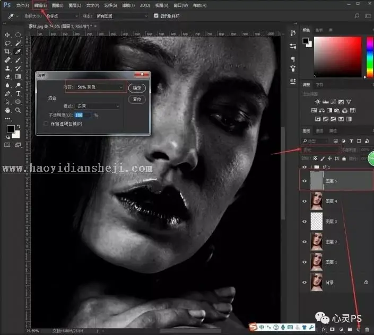Select 图层 4 layer thumbnail
Screen dimensions: 374x335
(x=317, y=201)
